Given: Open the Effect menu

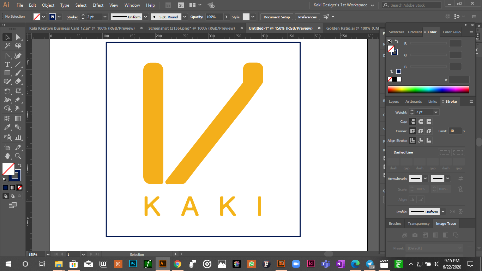Looking at the screenshot, I should (x=98, y=5).
